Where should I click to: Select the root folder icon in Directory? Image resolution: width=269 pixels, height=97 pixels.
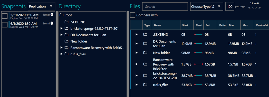61,15
